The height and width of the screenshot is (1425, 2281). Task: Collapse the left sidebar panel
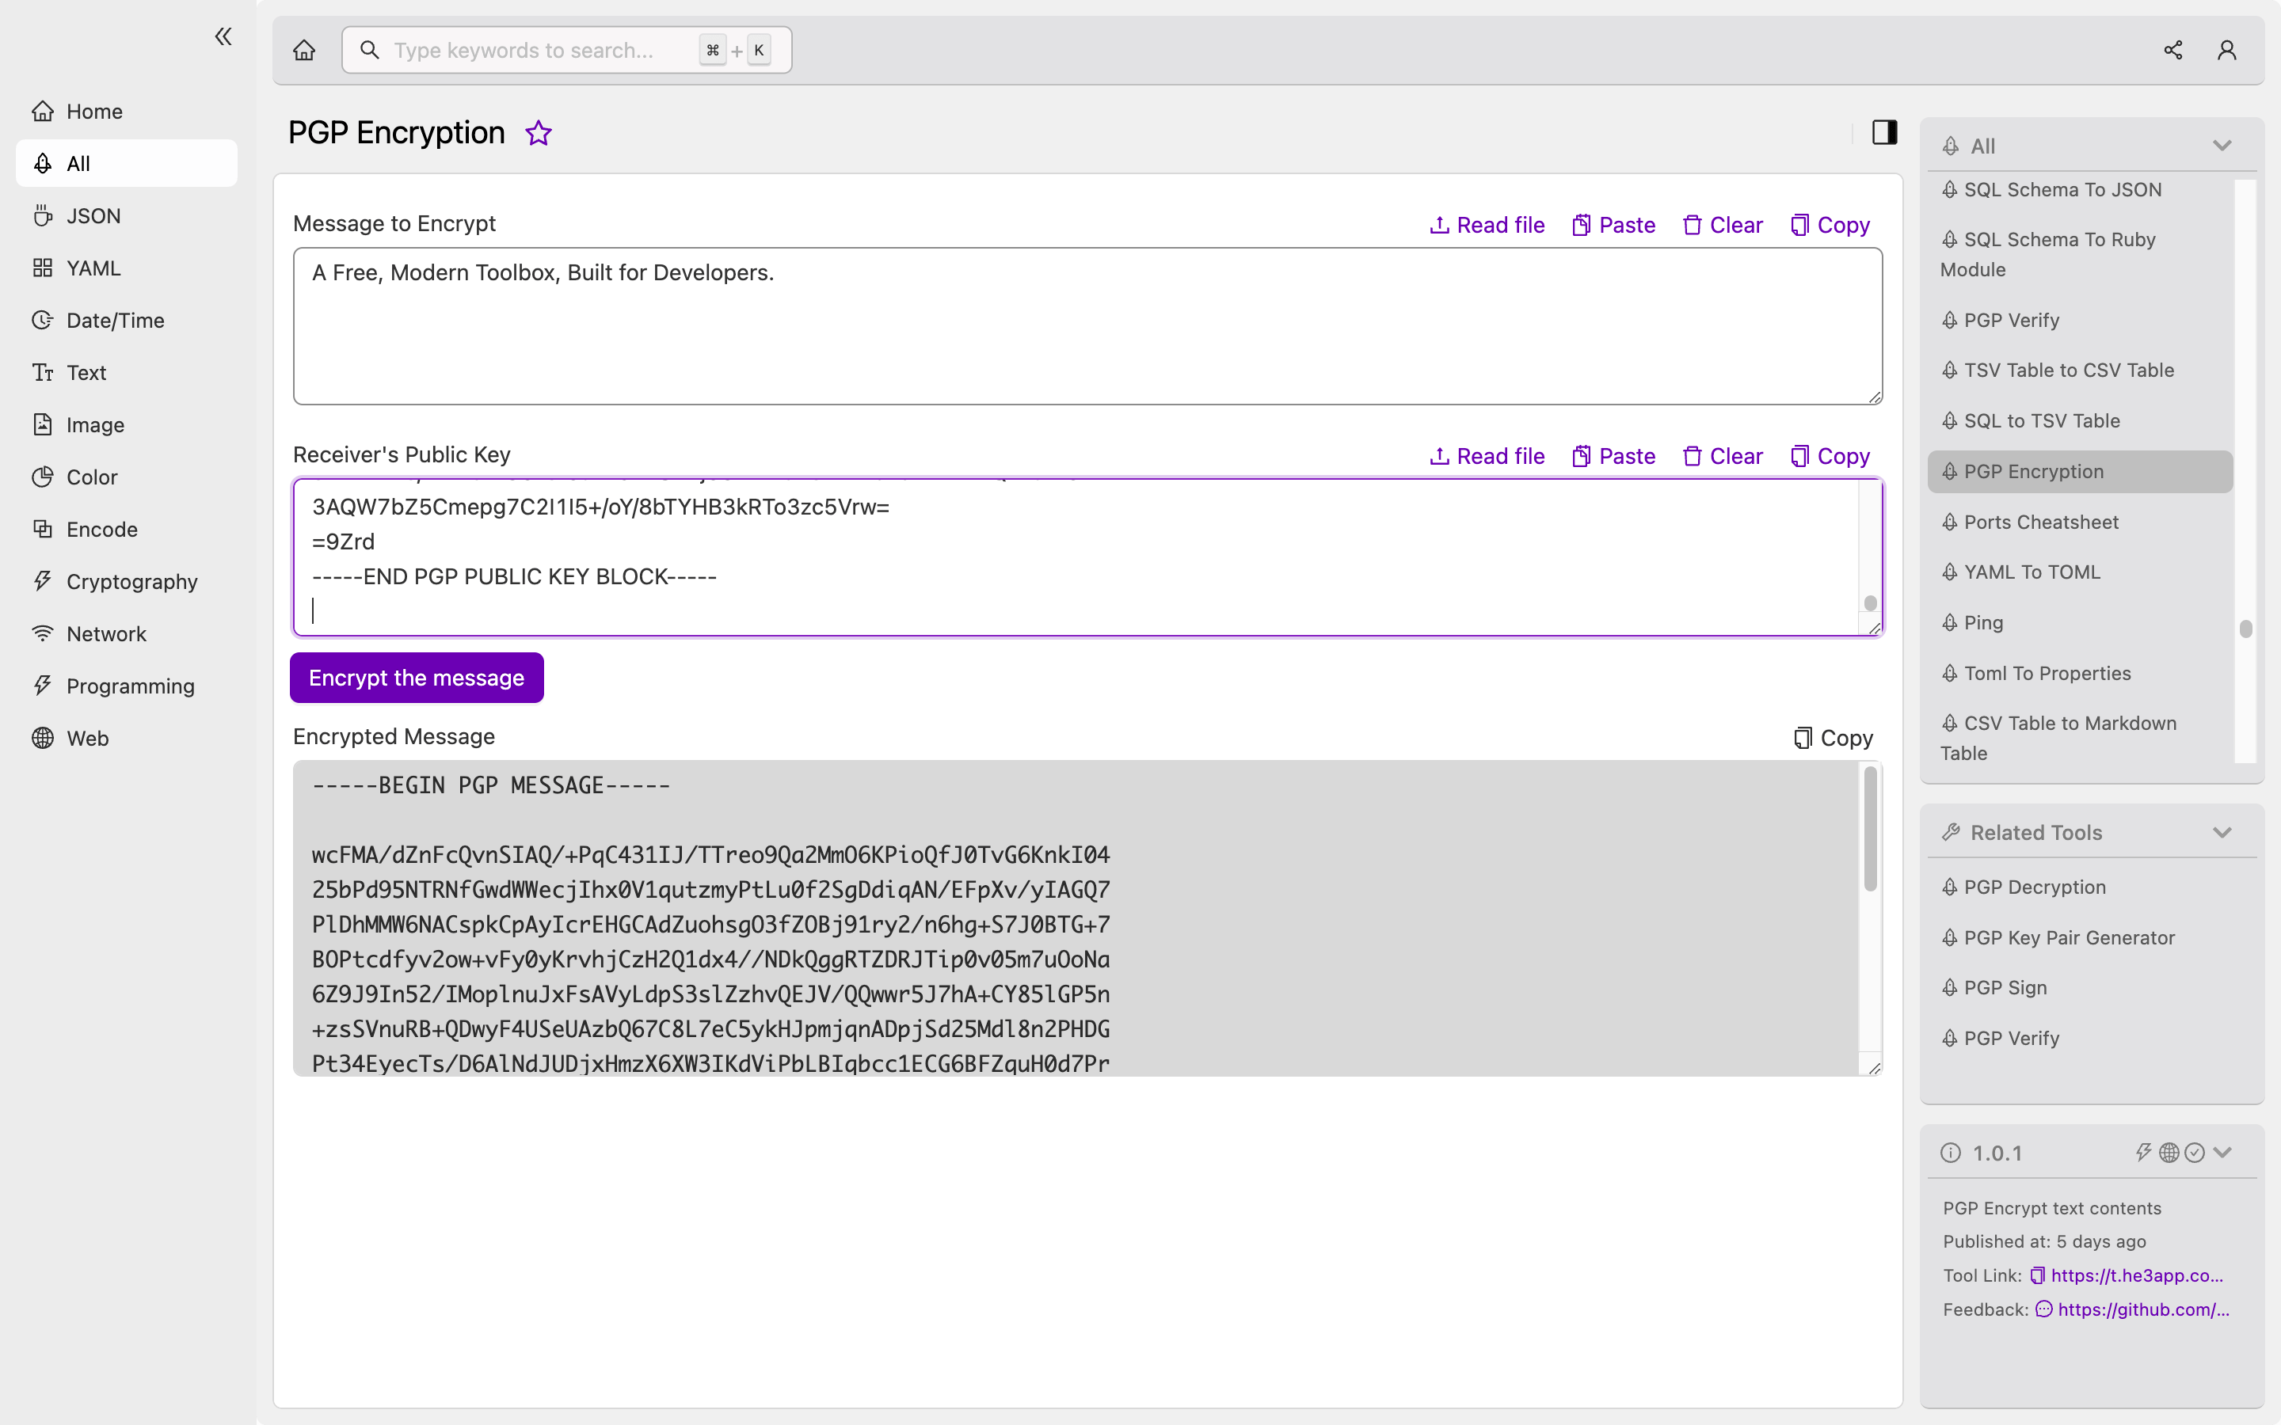pyautogui.click(x=222, y=36)
